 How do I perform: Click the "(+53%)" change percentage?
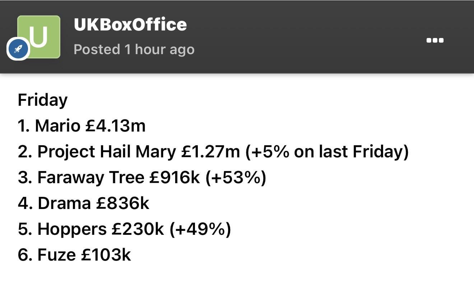236,178
